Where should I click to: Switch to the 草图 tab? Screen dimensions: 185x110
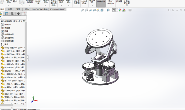18,9
